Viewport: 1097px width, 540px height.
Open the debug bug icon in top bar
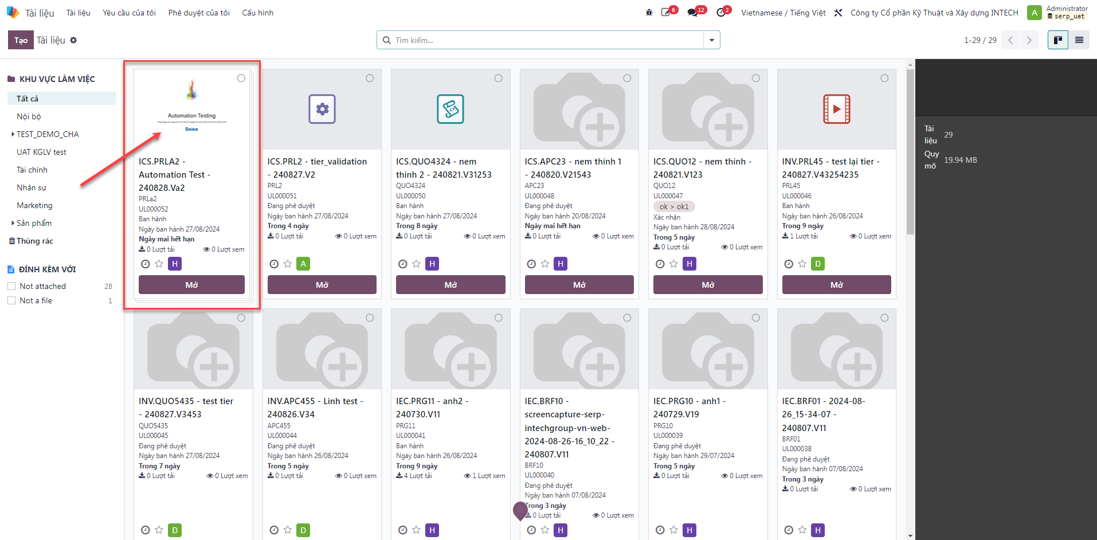[x=649, y=13]
